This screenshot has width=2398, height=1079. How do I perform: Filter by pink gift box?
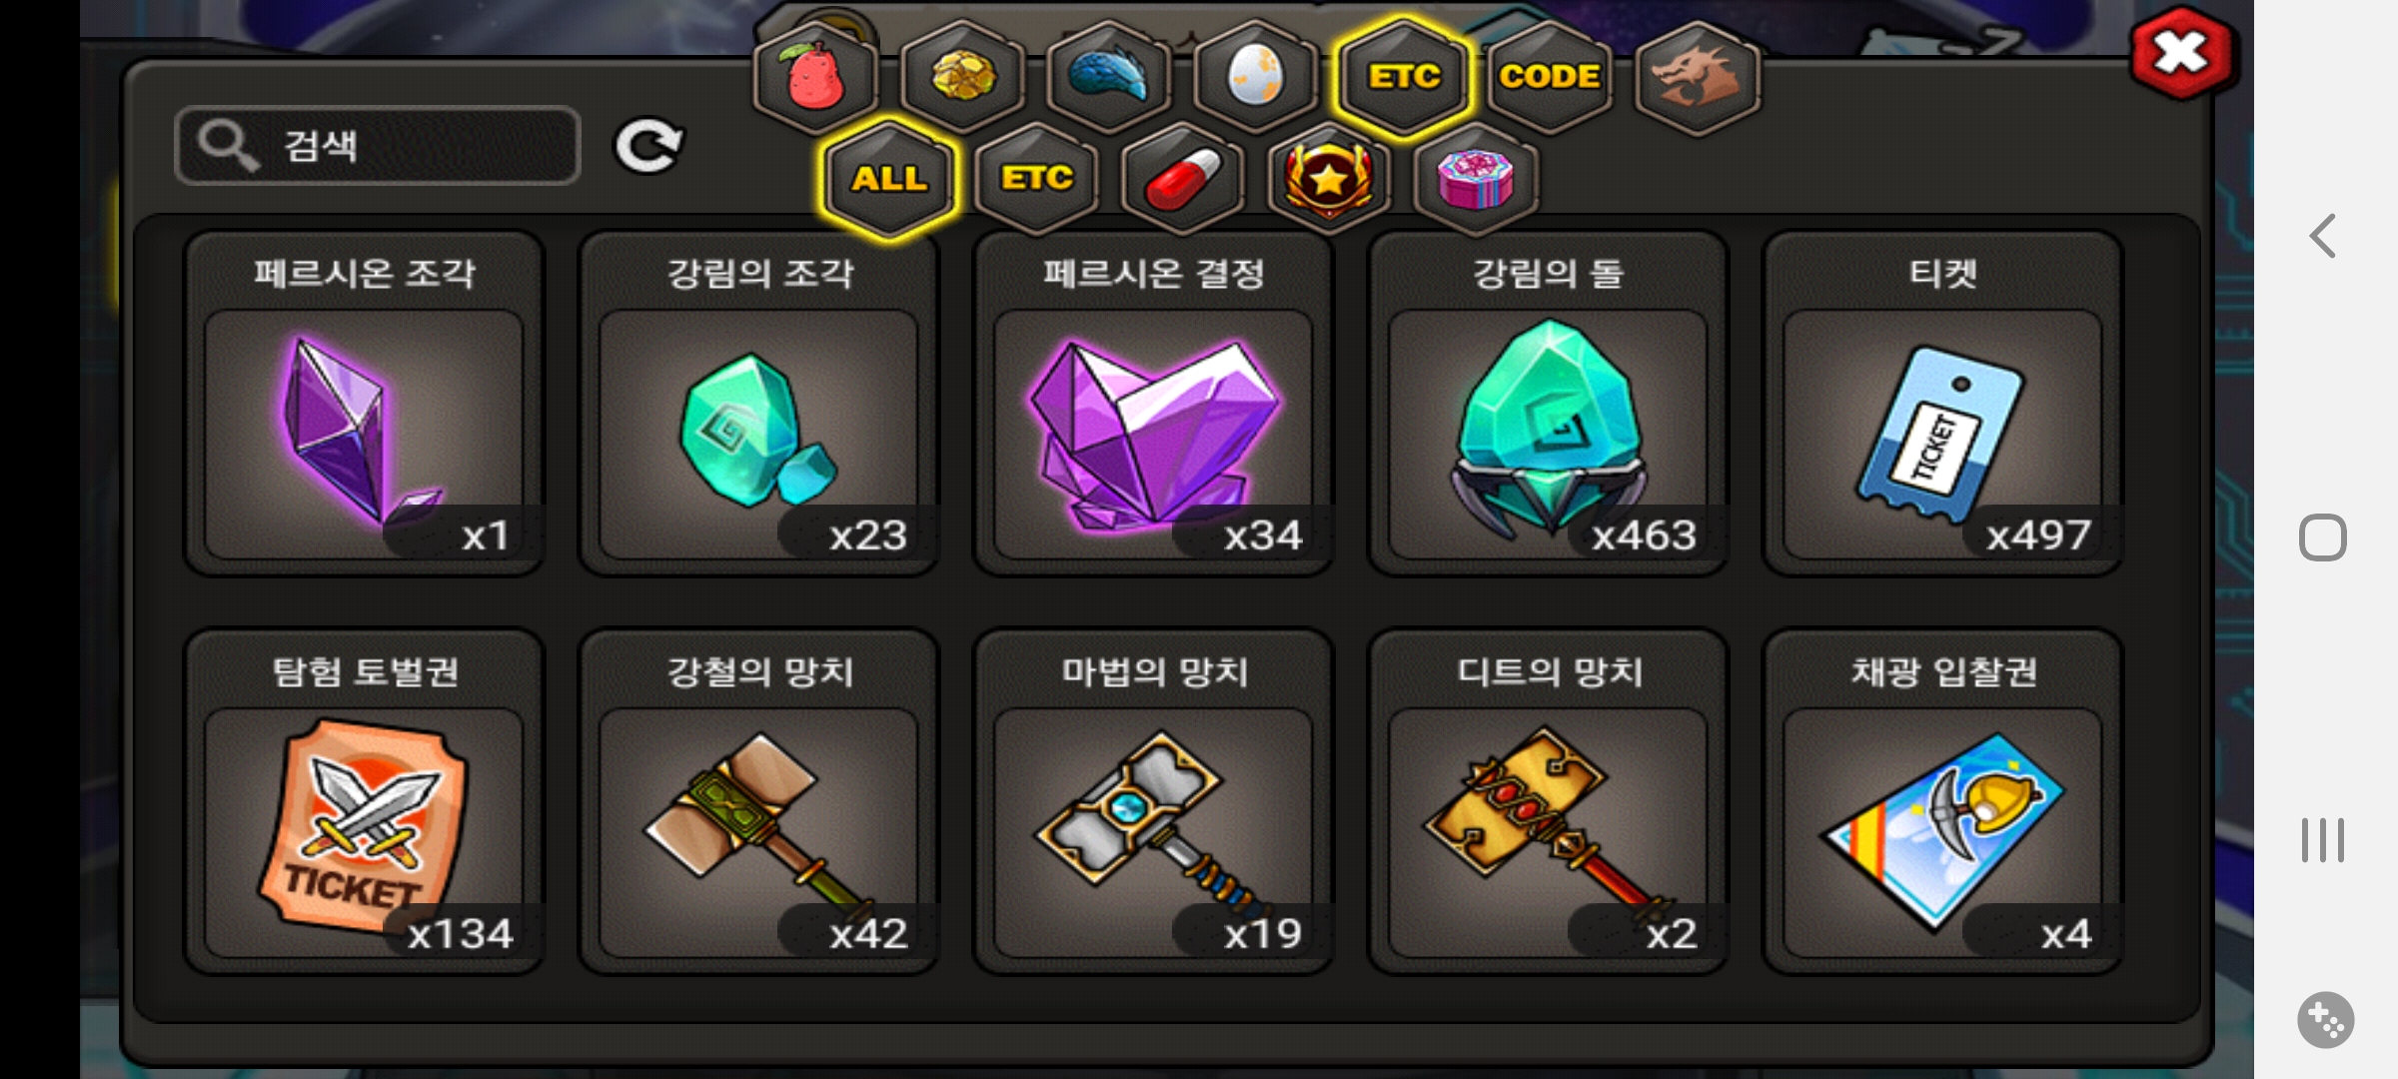click(1477, 179)
